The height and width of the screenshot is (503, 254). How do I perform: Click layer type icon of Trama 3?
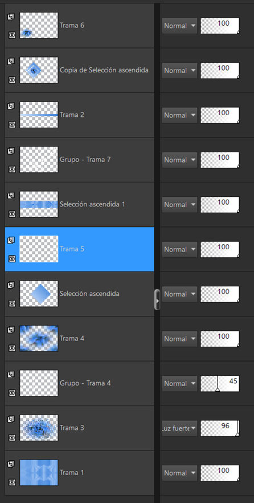pos(11,419)
